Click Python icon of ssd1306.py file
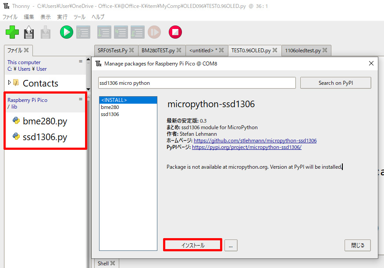The width and height of the screenshot is (384, 268). click(x=16, y=136)
